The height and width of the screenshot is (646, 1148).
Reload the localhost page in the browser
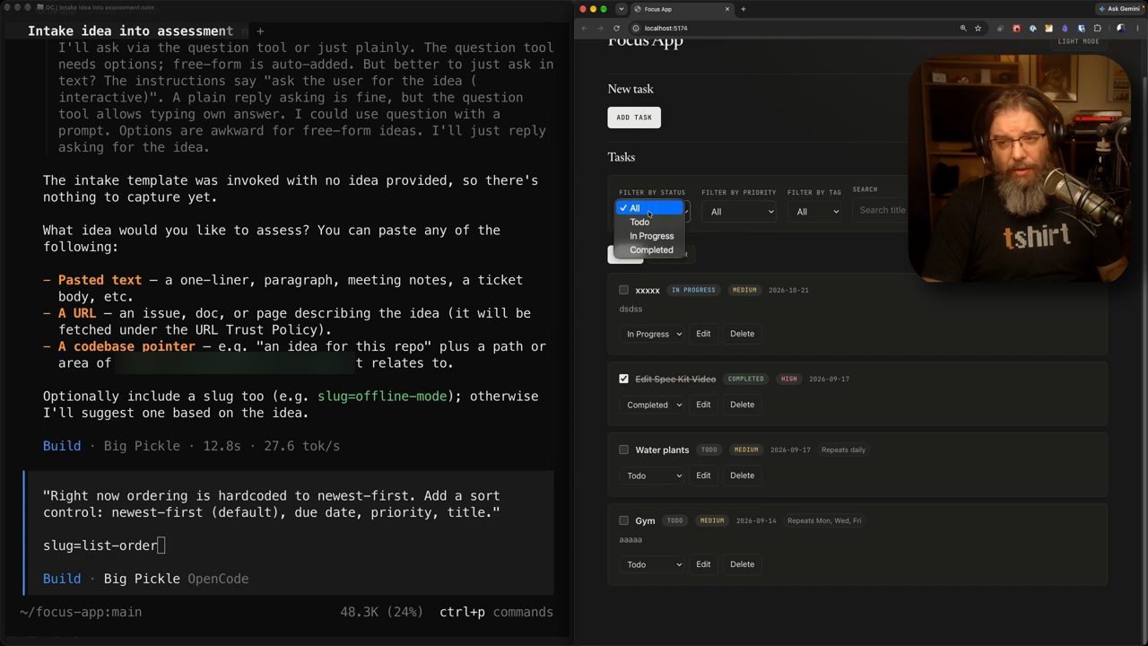pyautogui.click(x=616, y=28)
